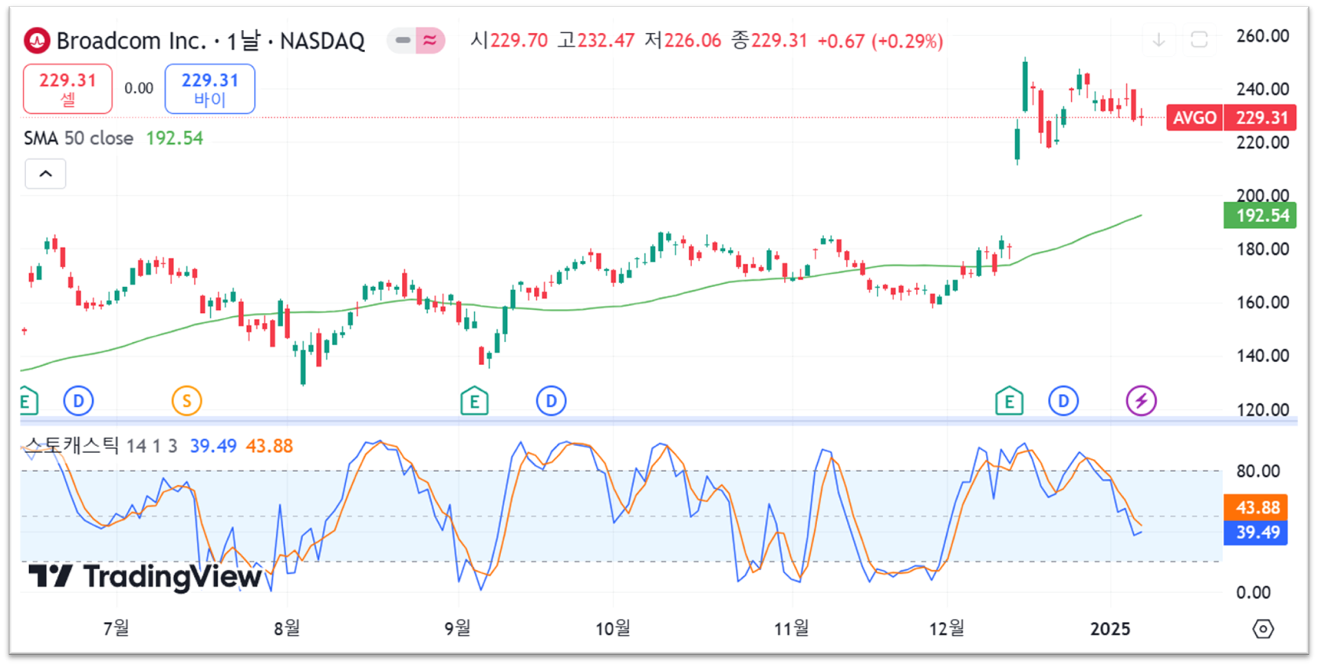This screenshot has width=1318, height=666.
Task: Click the AVGO red price label
Action: click(1195, 118)
